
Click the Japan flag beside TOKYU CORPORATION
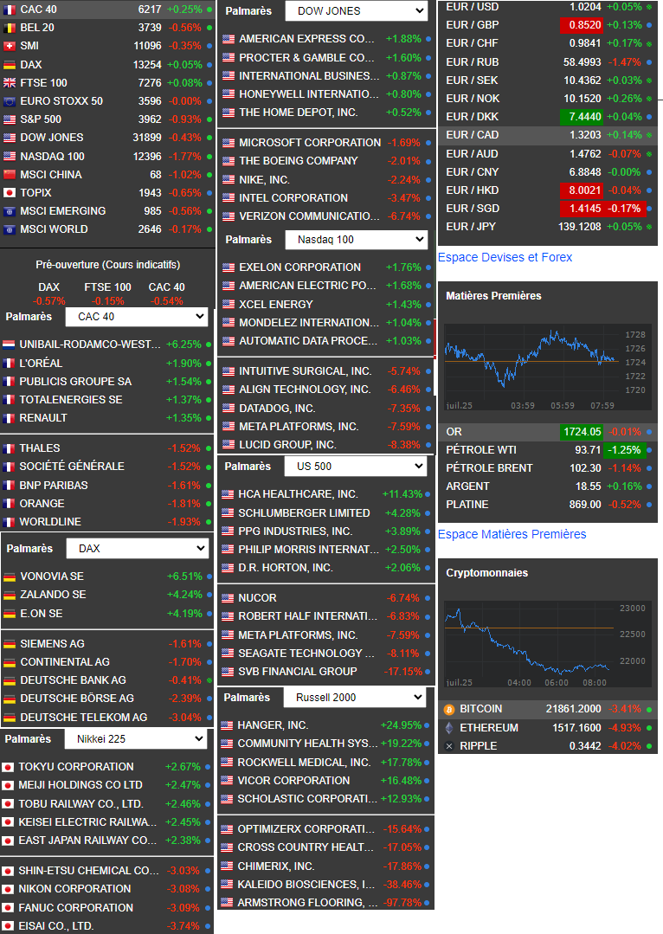8,767
